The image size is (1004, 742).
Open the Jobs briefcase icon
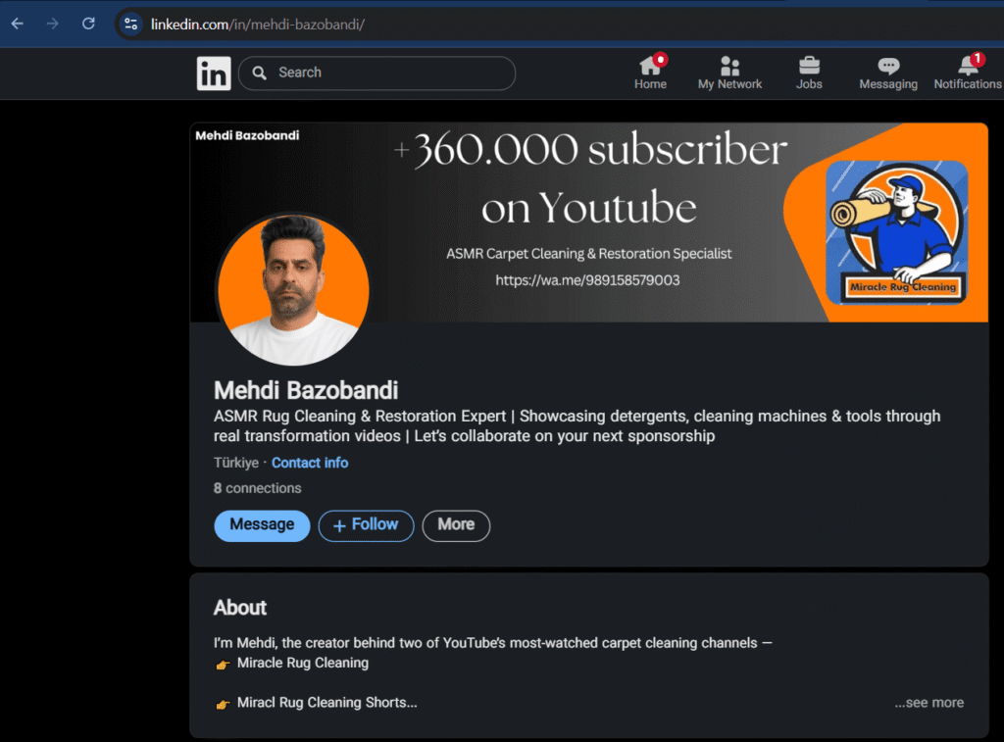pyautogui.click(x=809, y=67)
